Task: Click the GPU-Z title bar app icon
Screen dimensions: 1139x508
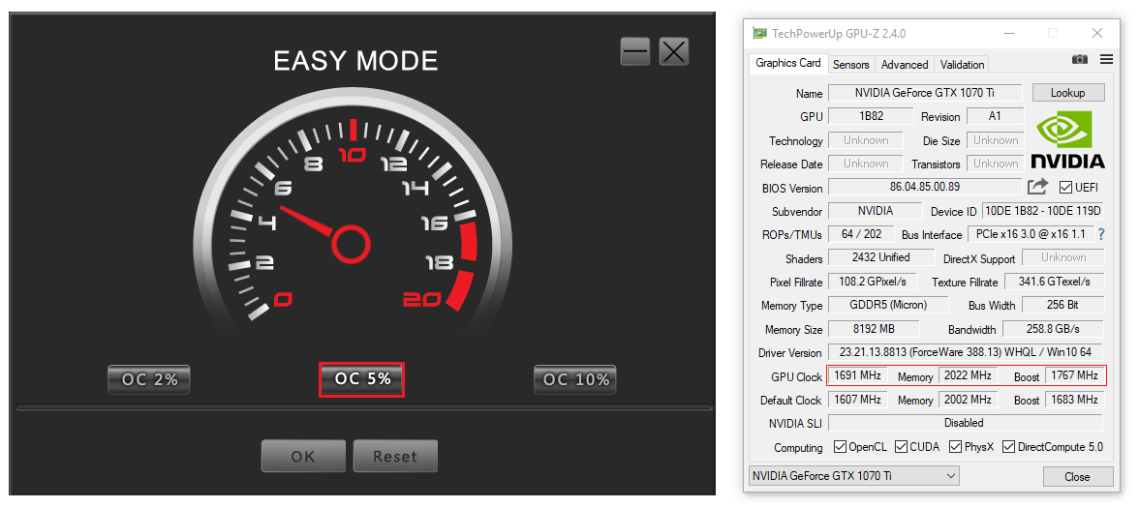Action: point(759,33)
